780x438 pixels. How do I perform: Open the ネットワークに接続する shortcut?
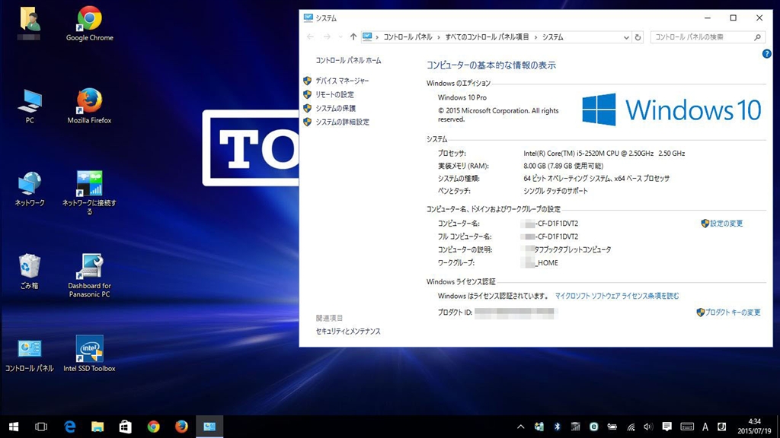90,192
